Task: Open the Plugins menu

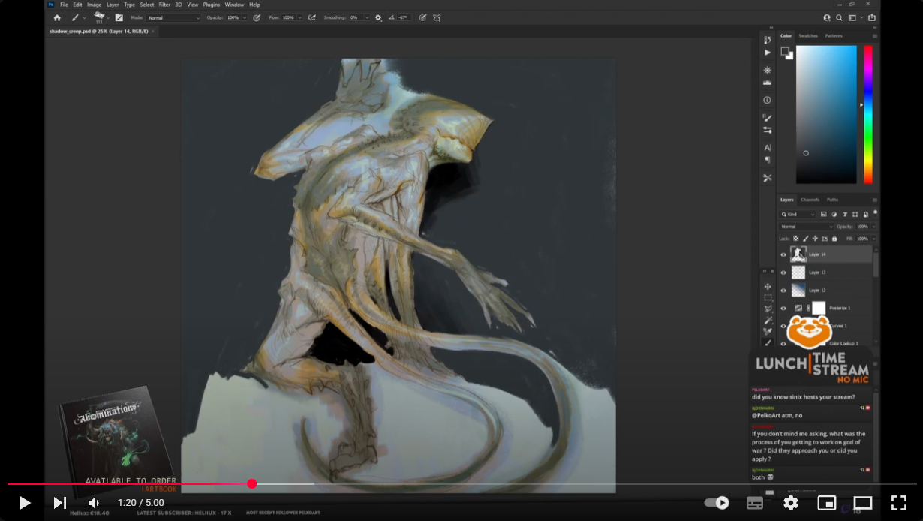Action: tap(212, 5)
